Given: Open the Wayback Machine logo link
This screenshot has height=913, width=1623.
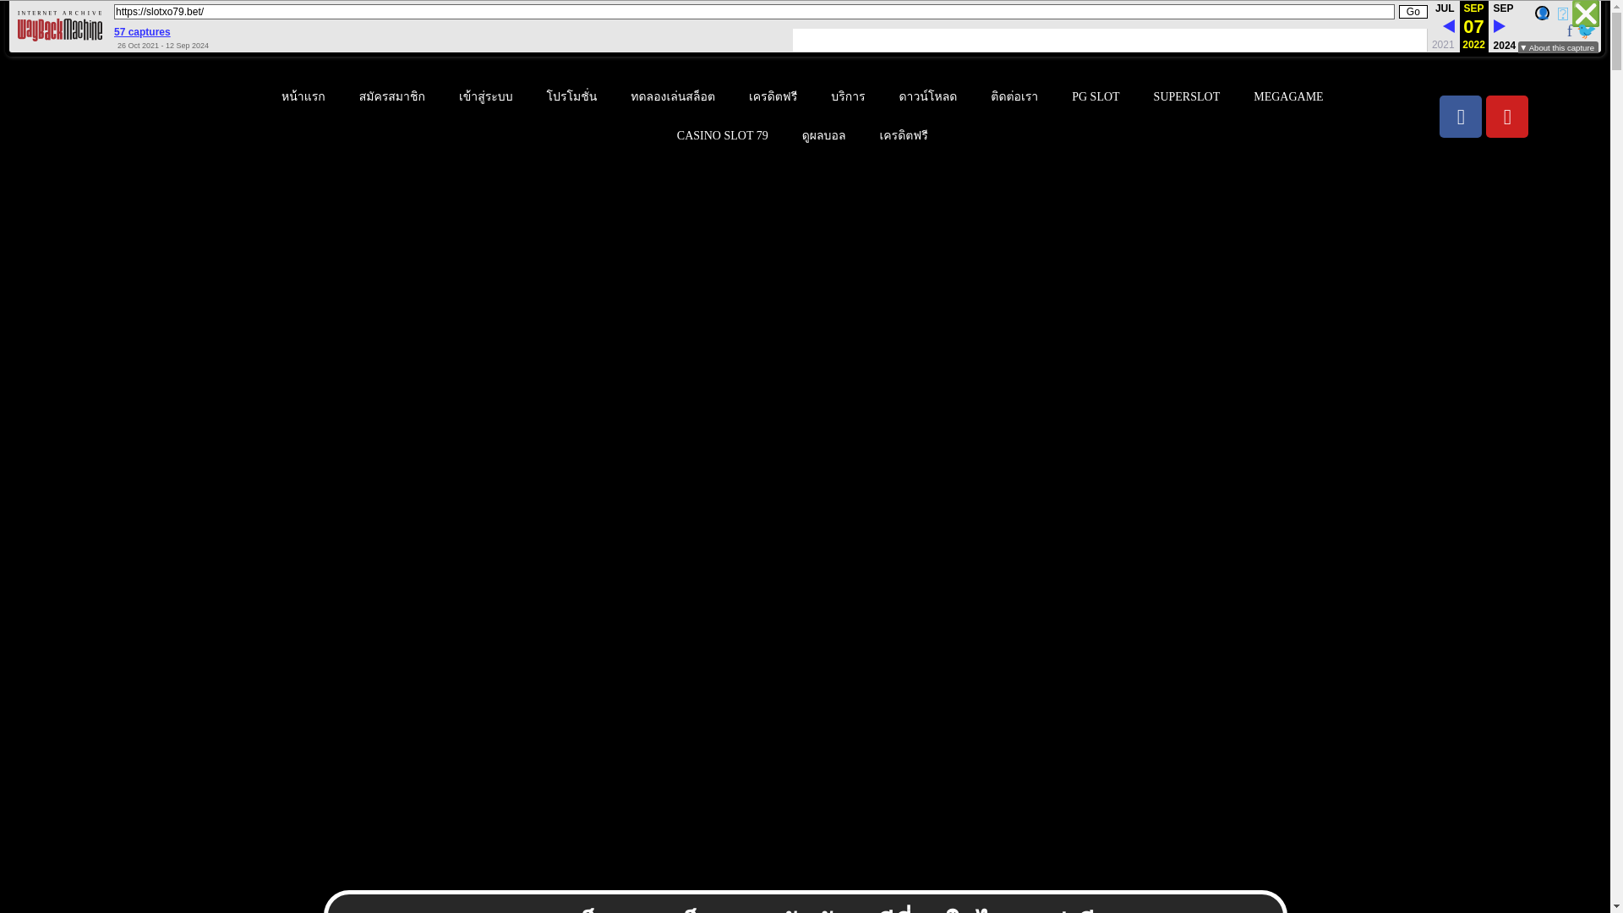Looking at the screenshot, I should click(x=59, y=26).
